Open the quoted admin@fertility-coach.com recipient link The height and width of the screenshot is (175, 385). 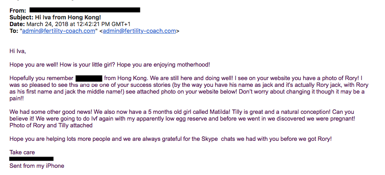click(58, 31)
